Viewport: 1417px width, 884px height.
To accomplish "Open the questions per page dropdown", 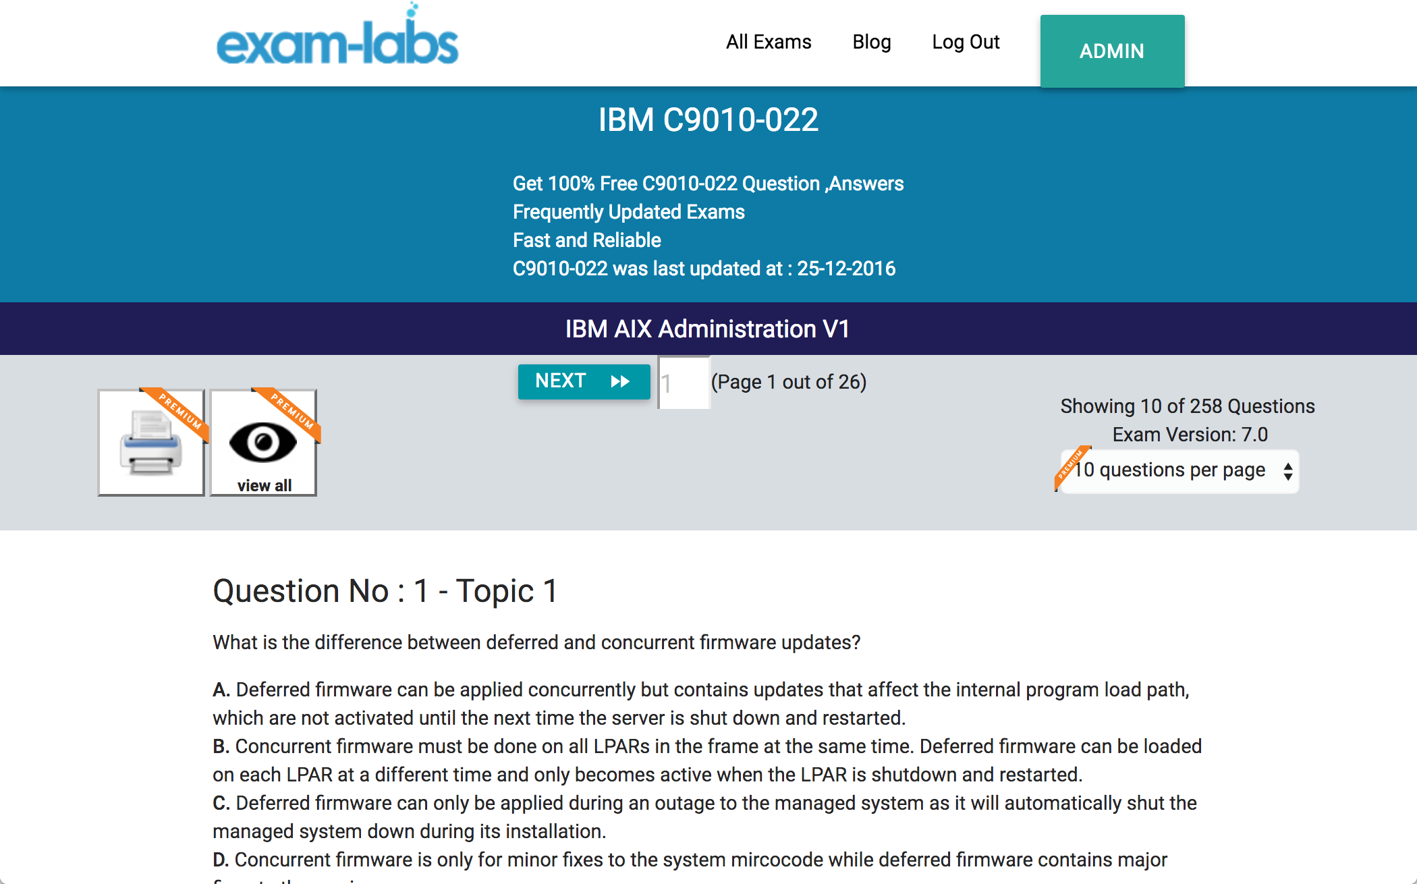I will click(x=1178, y=471).
